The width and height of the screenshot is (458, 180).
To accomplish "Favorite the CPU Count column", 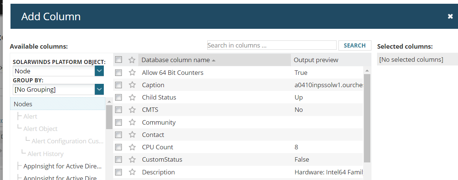I will [x=132, y=147].
